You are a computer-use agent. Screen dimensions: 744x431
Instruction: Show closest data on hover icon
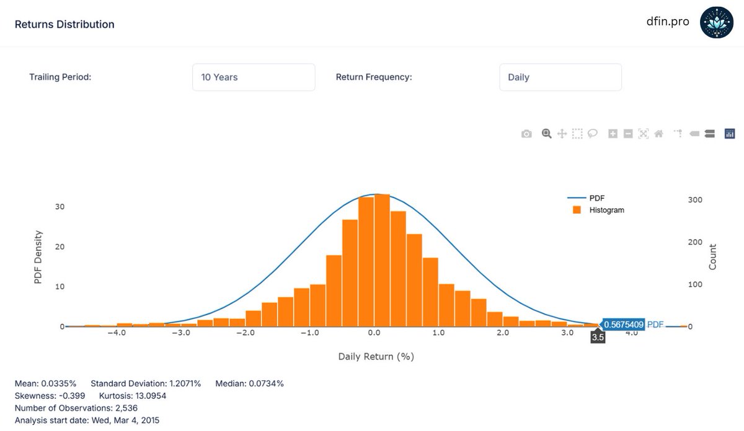pyautogui.click(x=694, y=134)
